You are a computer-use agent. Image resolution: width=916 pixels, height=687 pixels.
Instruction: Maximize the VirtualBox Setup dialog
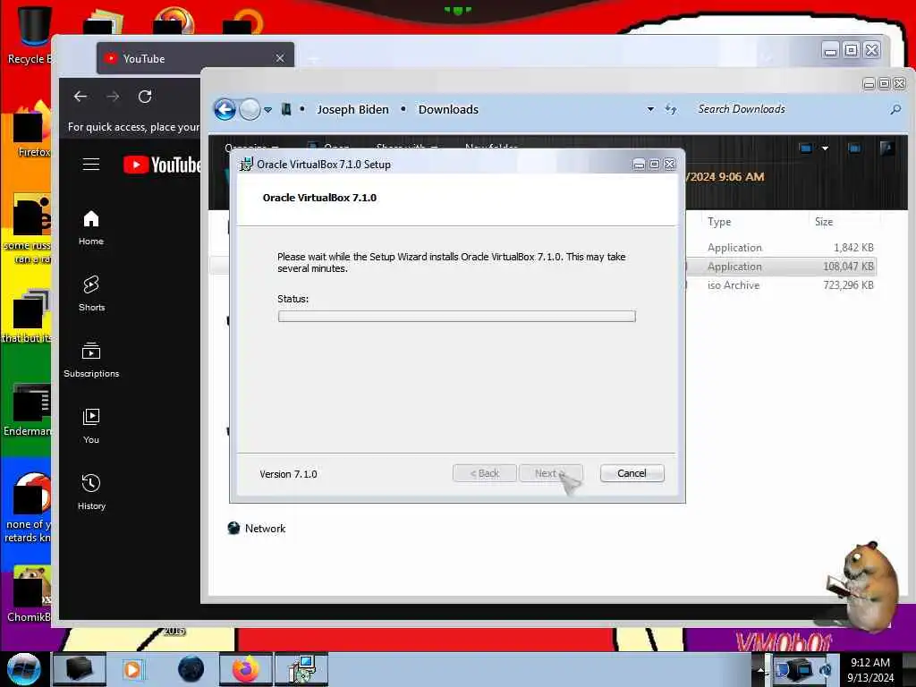click(x=654, y=165)
